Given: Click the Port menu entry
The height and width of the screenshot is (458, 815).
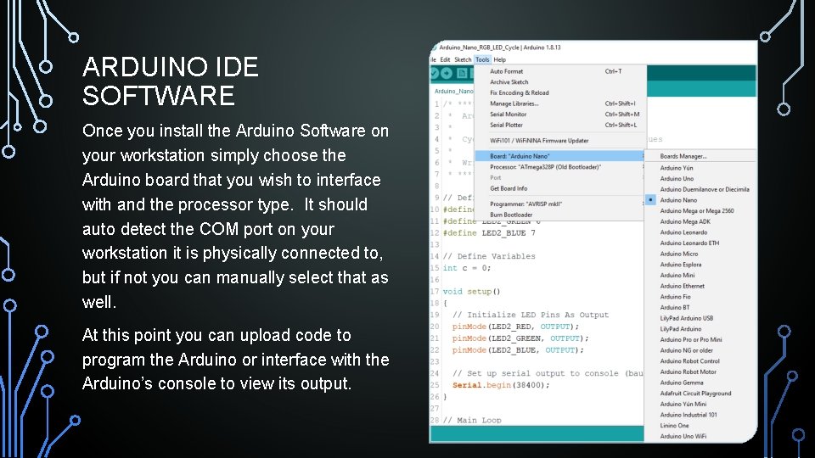Looking at the screenshot, I should [x=560, y=177].
